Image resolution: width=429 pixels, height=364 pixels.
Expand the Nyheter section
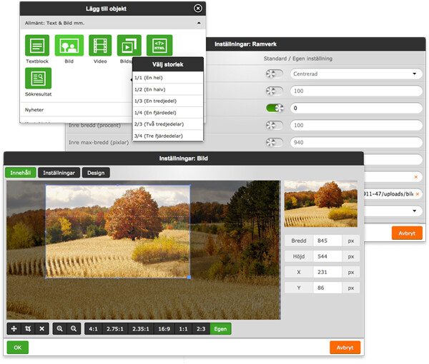click(76, 110)
